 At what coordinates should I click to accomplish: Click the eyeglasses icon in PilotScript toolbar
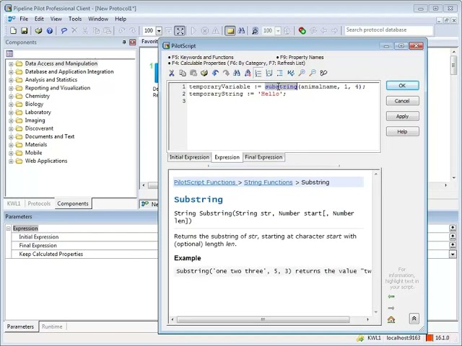323,73
